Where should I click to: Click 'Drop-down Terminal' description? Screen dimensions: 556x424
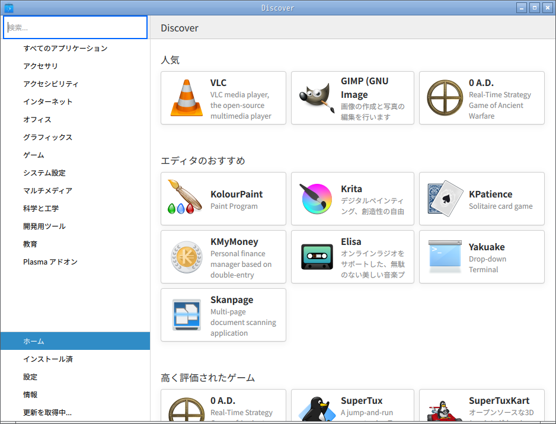pos(487,264)
